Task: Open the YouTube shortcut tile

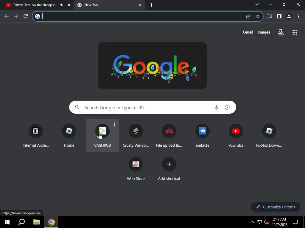Action: click(x=236, y=135)
